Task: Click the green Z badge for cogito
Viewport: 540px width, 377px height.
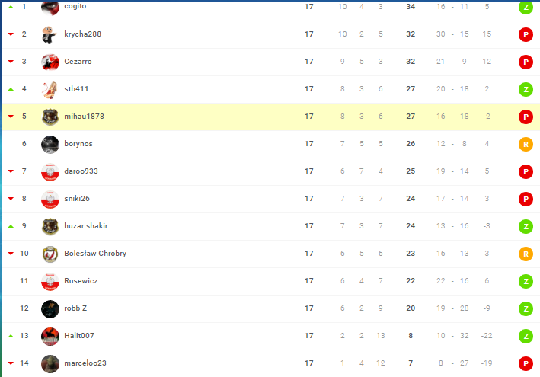Action: pyautogui.click(x=526, y=7)
